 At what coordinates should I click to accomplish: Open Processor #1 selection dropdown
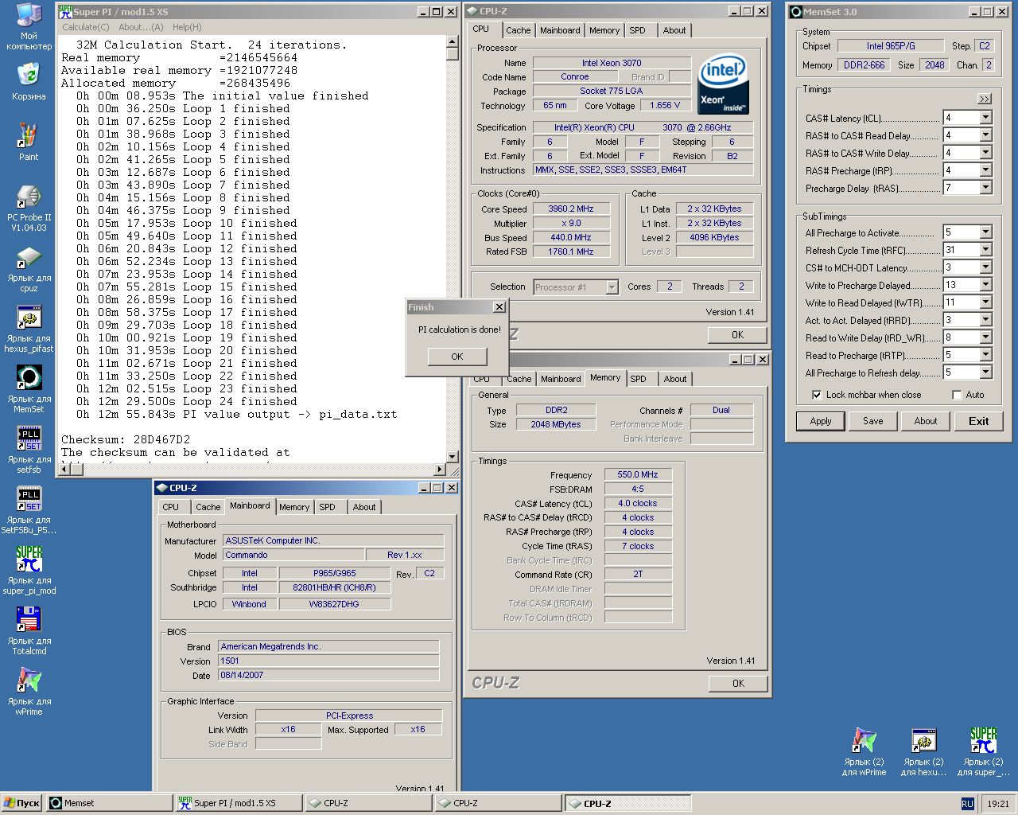click(612, 287)
